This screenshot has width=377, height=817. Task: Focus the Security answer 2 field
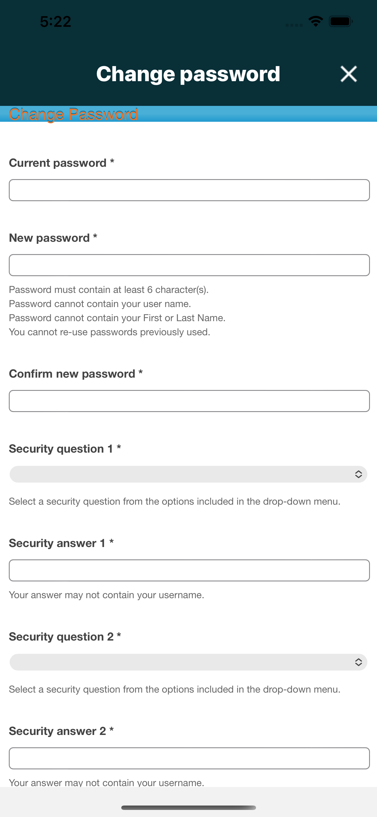[x=189, y=758]
